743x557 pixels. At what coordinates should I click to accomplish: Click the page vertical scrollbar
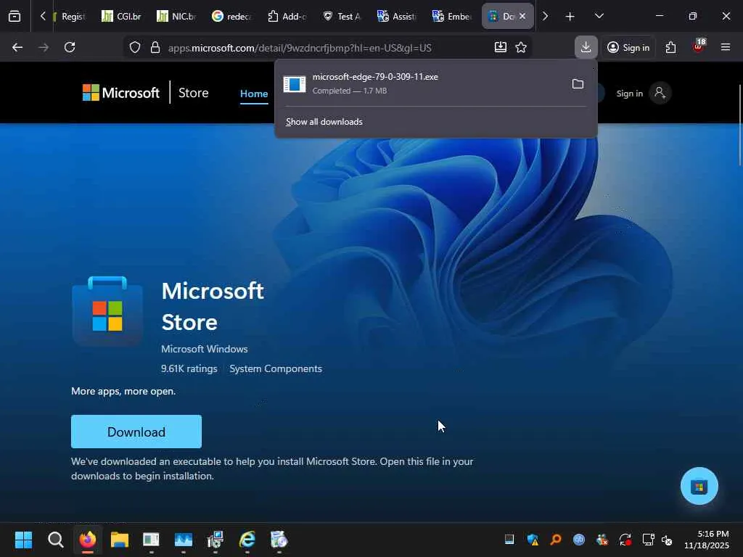pyautogui.click(x=739, y=125)
